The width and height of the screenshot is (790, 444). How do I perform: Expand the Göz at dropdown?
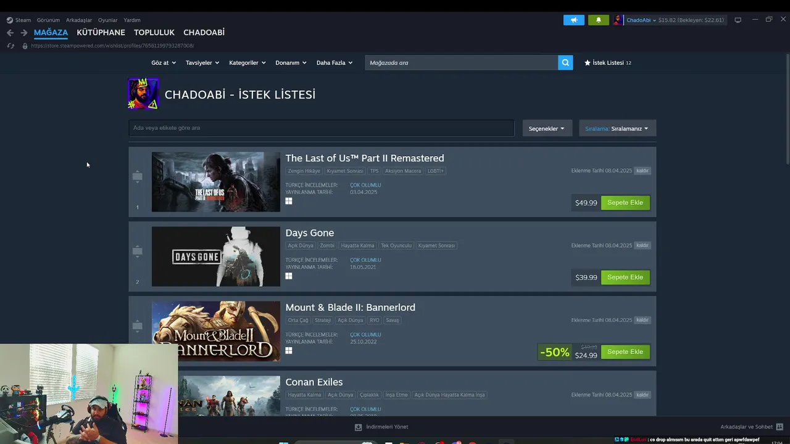(x=164, y=62)
